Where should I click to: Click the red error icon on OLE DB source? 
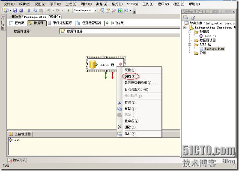click(120, 64)
